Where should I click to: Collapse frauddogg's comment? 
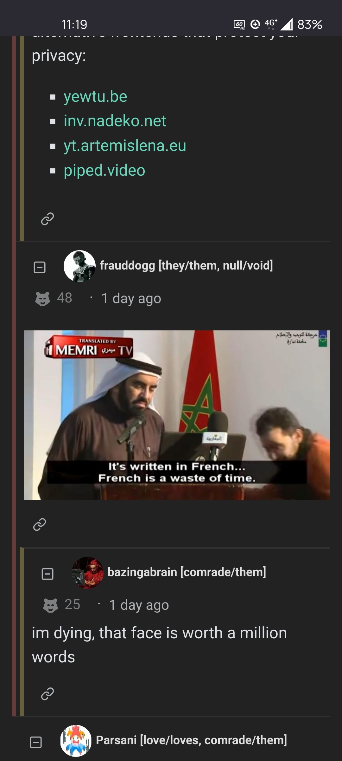pos(40,267)
